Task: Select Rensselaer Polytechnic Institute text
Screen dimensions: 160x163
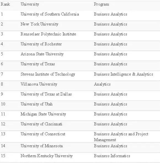Action: click(x=48, y=34)
